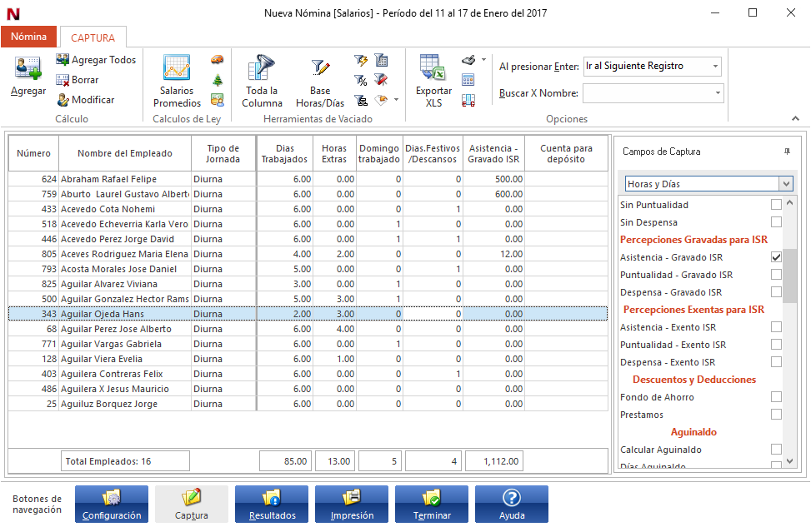Image resolution: width=811 pixels, height=527 pixels.
Task: Enable the Sin Puntualidad checkbox
Action: [776, 205]
